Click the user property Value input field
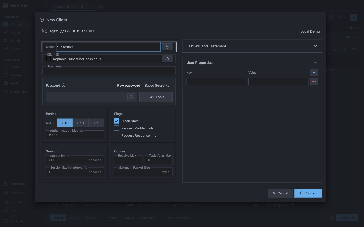Screen dimensions: 364x227 278,81
